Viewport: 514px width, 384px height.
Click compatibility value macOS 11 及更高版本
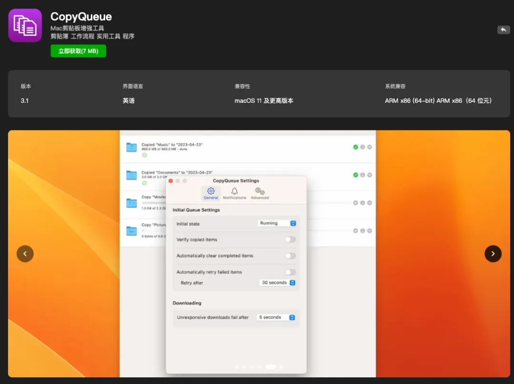[x=264, y=100]
